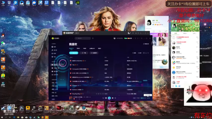212x119 pixels.
Task: Open the play queue icon in the player bar
Action: point(148,98)
